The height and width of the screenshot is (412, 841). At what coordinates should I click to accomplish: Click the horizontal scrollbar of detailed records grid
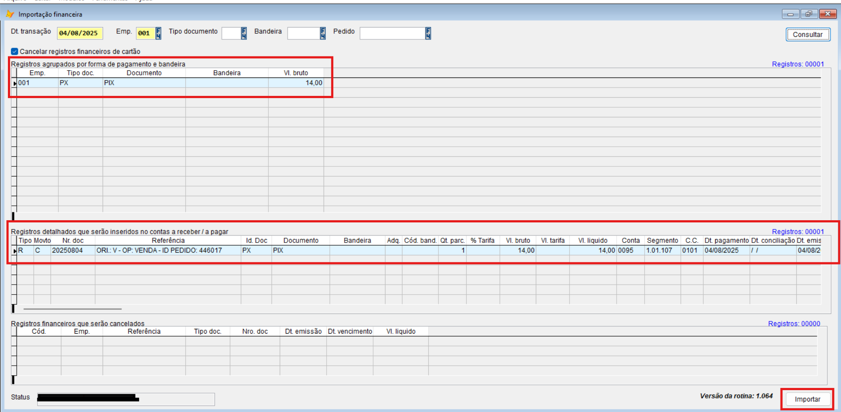(x=72, y=309)
